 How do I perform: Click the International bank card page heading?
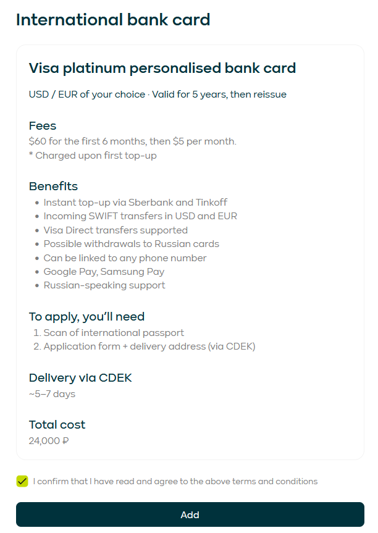(113, 20)
